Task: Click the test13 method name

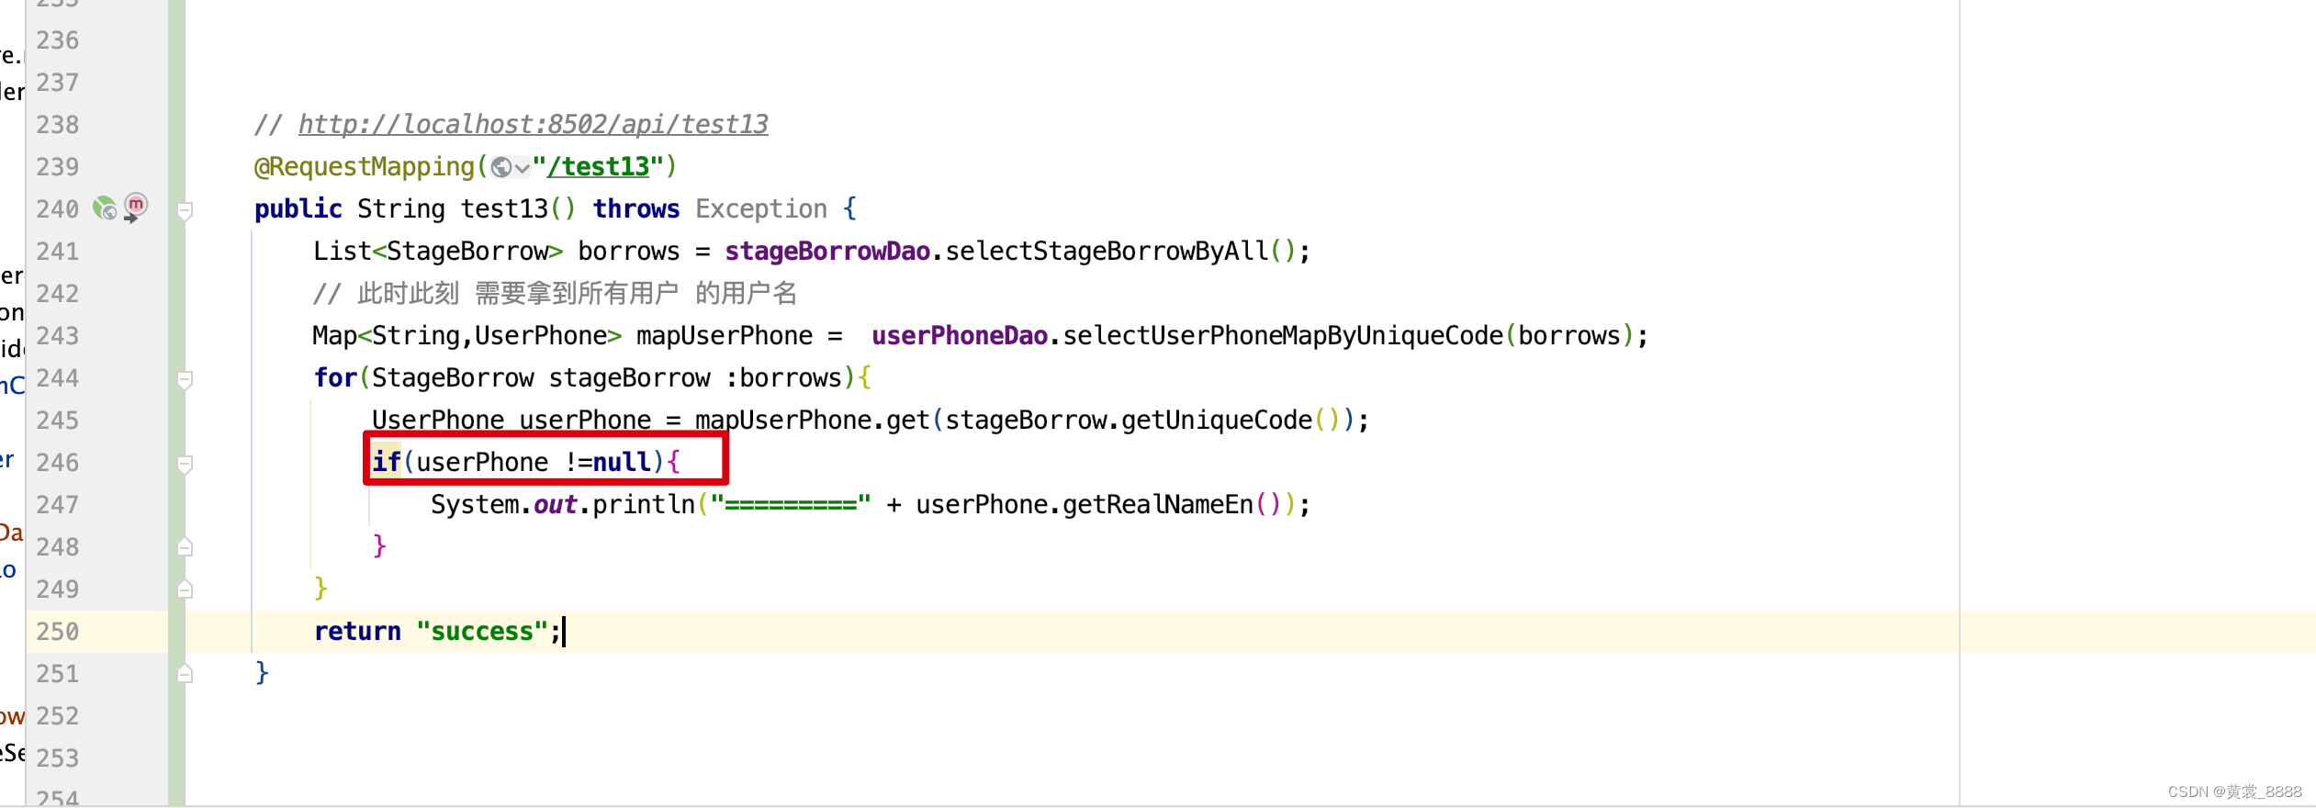Action: (x=504, y=209)
